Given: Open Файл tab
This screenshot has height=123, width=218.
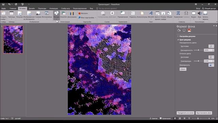Looking at the screenshot, I should click(4, 9).
